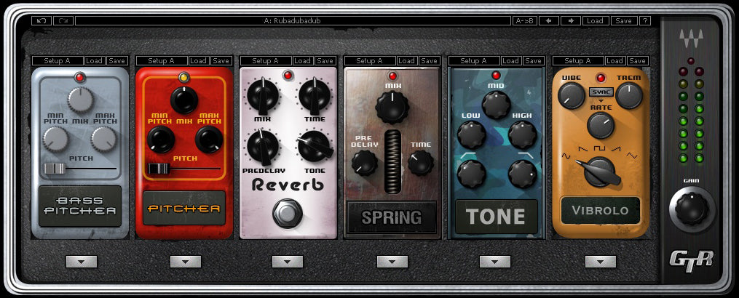Click the red Pitcher Max Pitch knob

point(209,139)
